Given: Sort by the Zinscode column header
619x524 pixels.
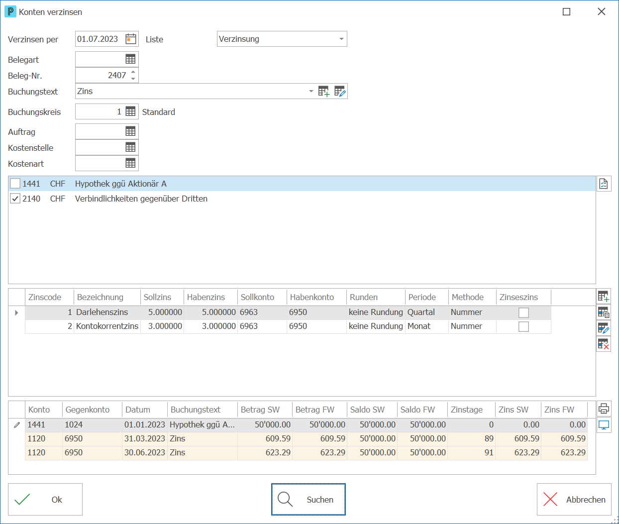Looking at the screenshot, I should [49, 297].
